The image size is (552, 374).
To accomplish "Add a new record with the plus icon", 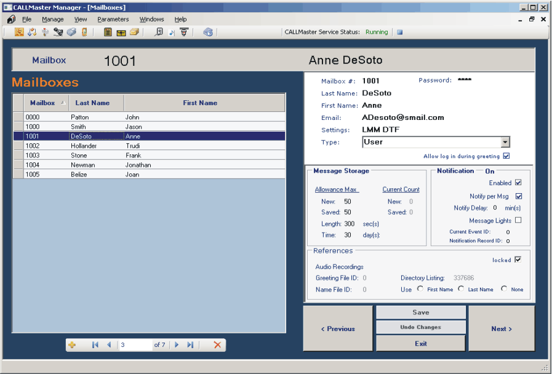I will [x=72, y=345].
